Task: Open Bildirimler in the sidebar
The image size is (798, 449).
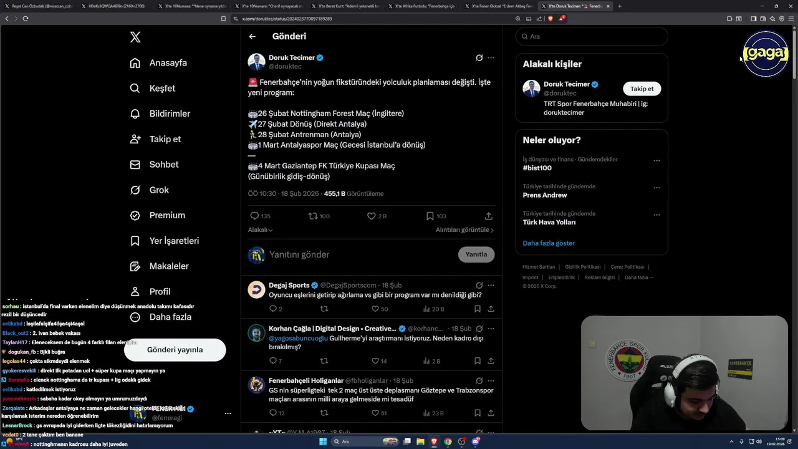Action: [160, 113]
